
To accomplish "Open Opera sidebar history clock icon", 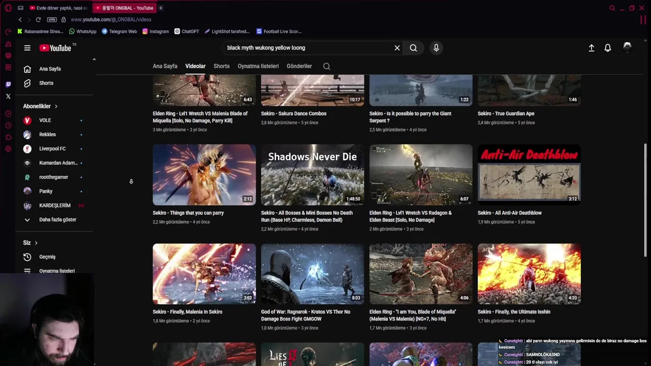I will (8, 126).
